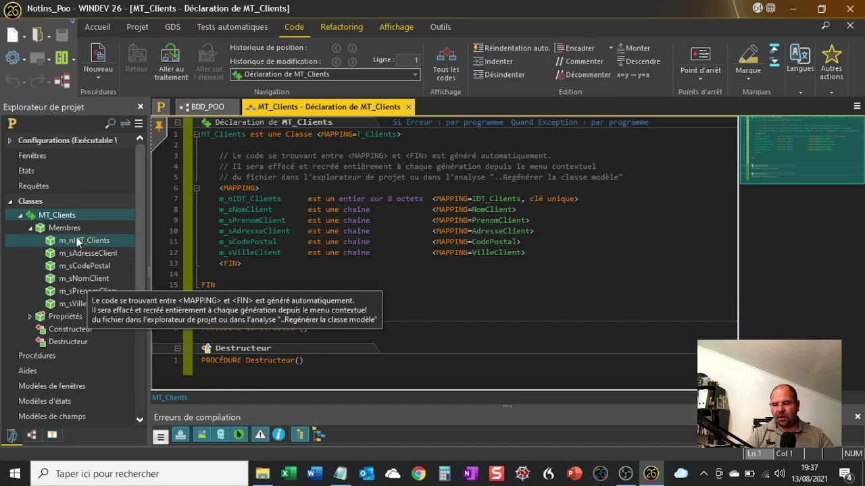This screenshot has width=865, height=486.
Task: Move line up with Monter
Action: [x=633, y=48]
